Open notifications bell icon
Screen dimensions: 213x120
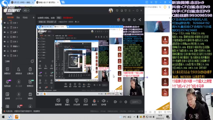coord(134,20)
